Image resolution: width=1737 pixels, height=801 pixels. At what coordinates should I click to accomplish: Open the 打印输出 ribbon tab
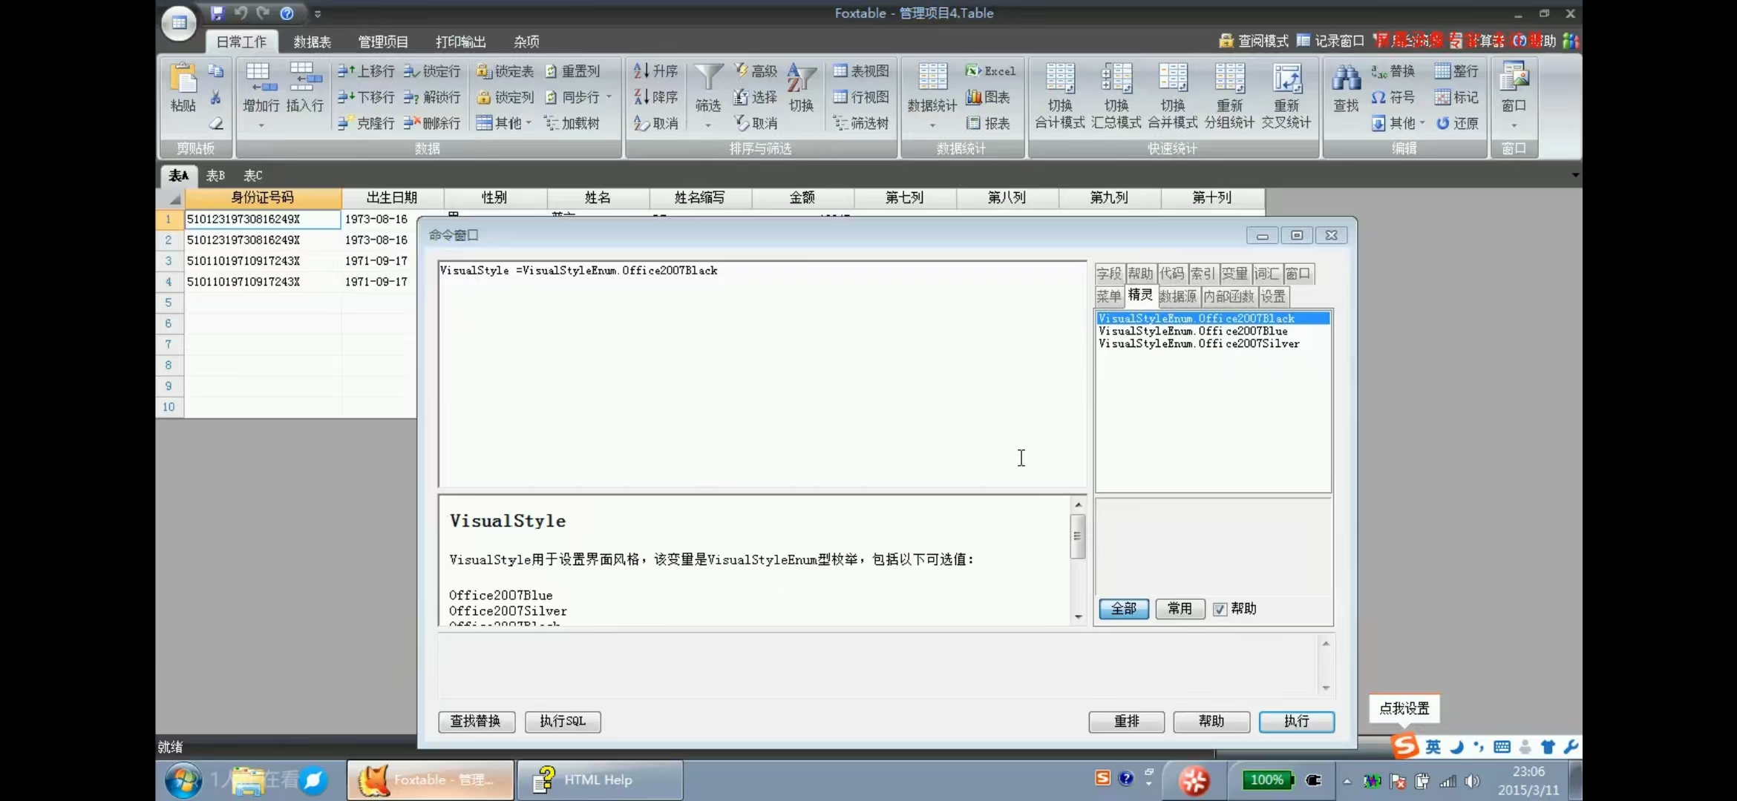(460, 42)
